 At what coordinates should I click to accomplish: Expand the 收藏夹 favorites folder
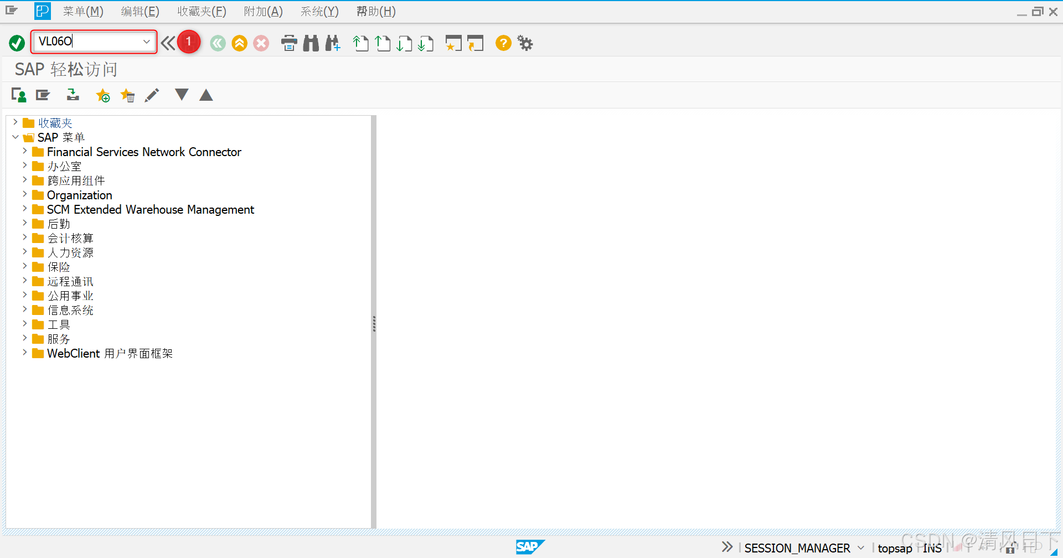click(x=15, y=122)
